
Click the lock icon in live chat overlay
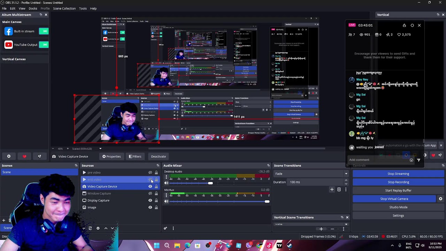pos(404,25)
